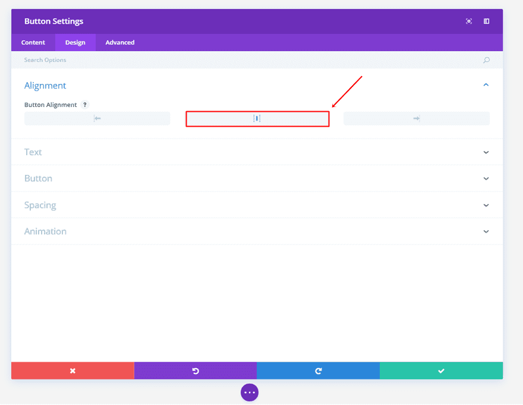523x405 pixels.
Task: Expand the Animation section chevron
Action: point(486,231)
